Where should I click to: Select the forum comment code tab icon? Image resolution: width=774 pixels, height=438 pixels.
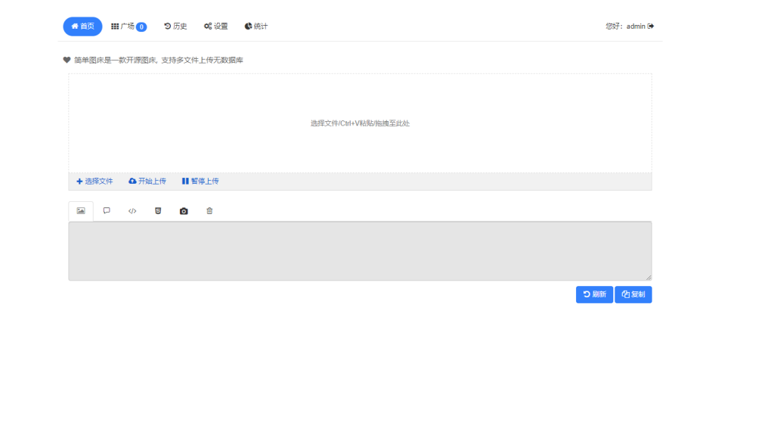(x=107, y=211)
